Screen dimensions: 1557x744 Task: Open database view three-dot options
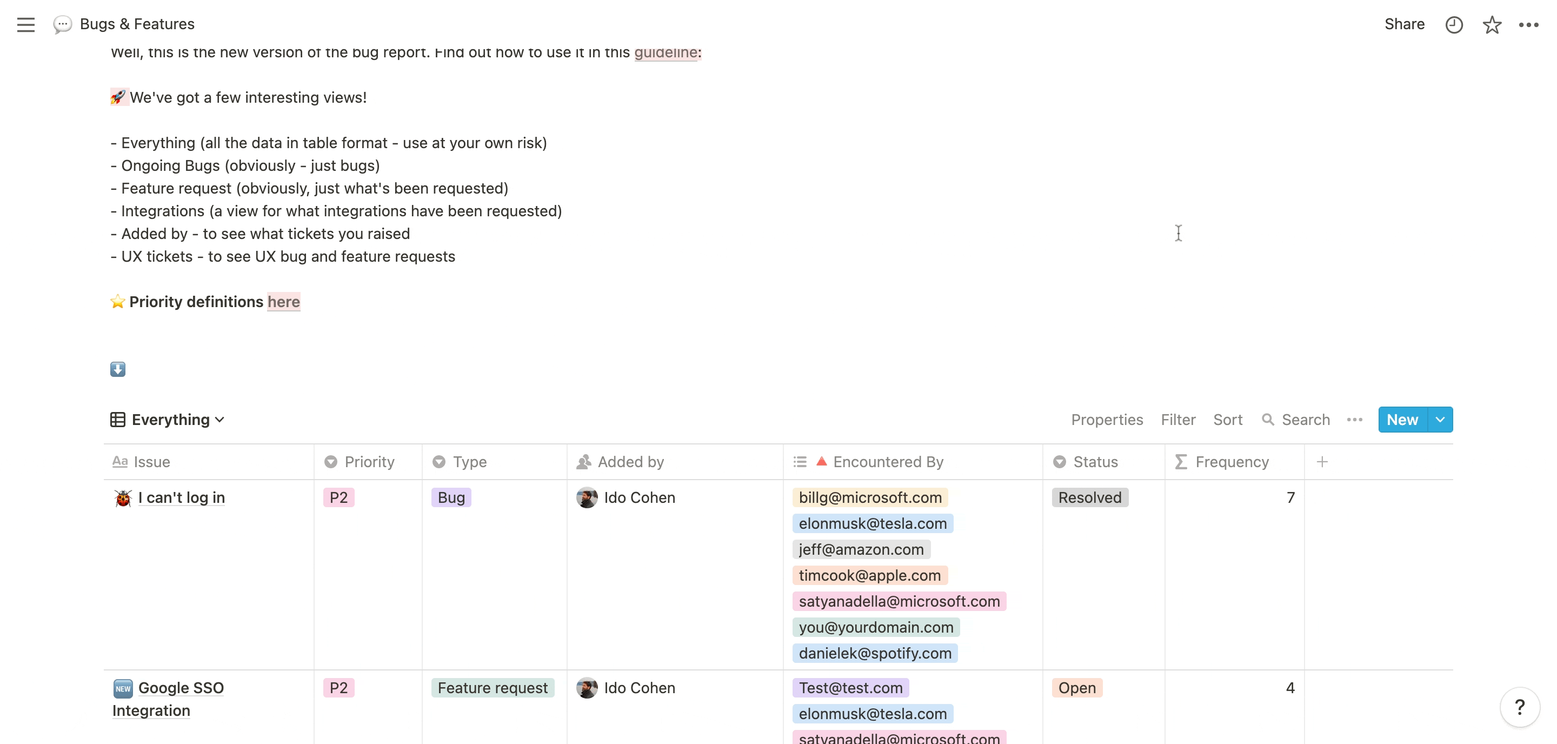coord(1354,420)
